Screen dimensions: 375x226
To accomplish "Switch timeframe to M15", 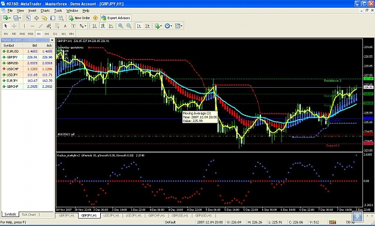I will tap(22, 34).
